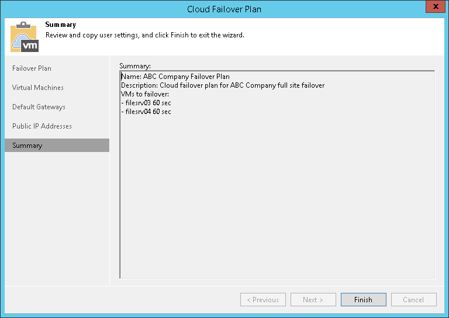This screenshot has height=318, width=449.
Task: Click the cloud VM wizard icon
Action: (x=25, y=37)
